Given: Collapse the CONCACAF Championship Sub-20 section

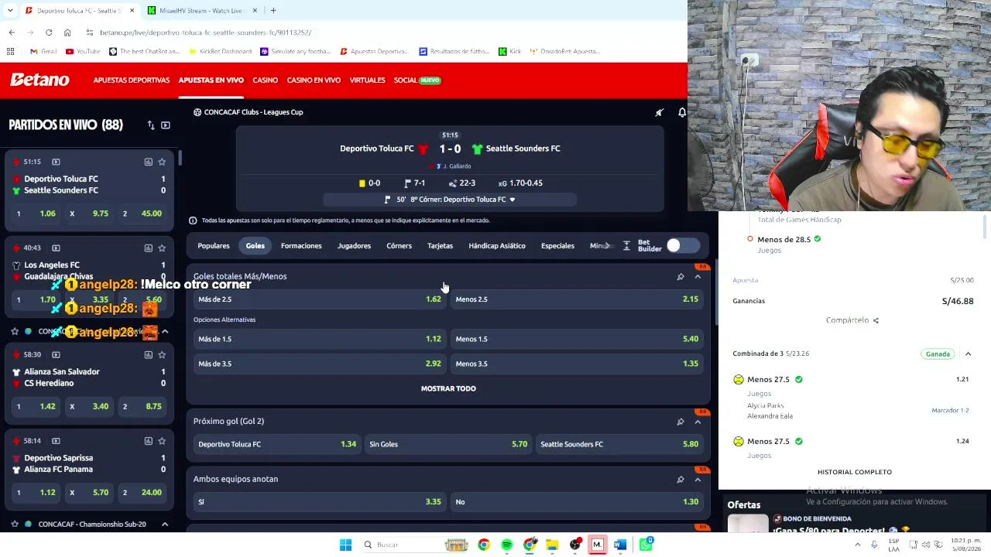Looking at the screenshot, I should [x=164, y=524].
